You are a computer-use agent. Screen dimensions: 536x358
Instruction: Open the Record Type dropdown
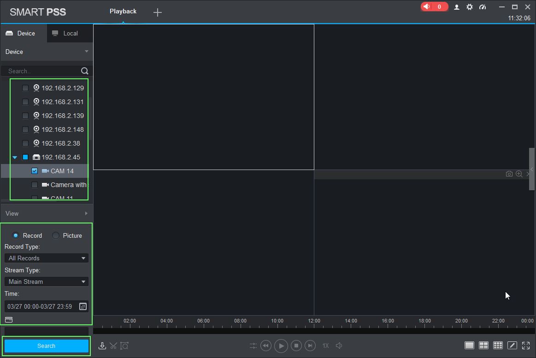click(x=46, y=258)
